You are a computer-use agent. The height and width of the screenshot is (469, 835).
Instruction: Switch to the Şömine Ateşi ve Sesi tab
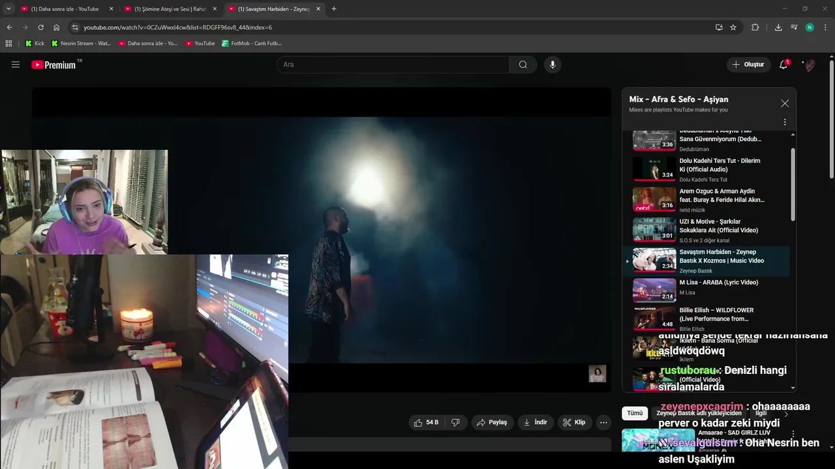tap(170, 9)
